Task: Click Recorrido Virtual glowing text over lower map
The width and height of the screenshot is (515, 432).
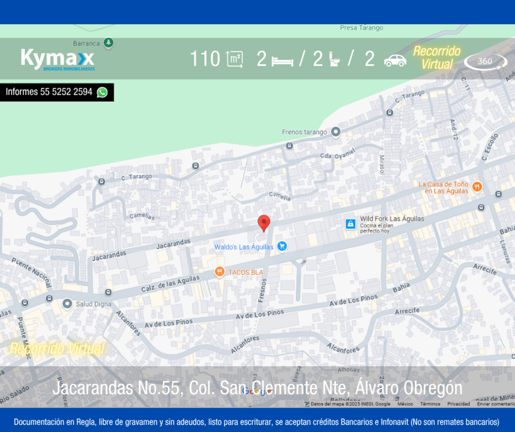Action: pos(57,348)
